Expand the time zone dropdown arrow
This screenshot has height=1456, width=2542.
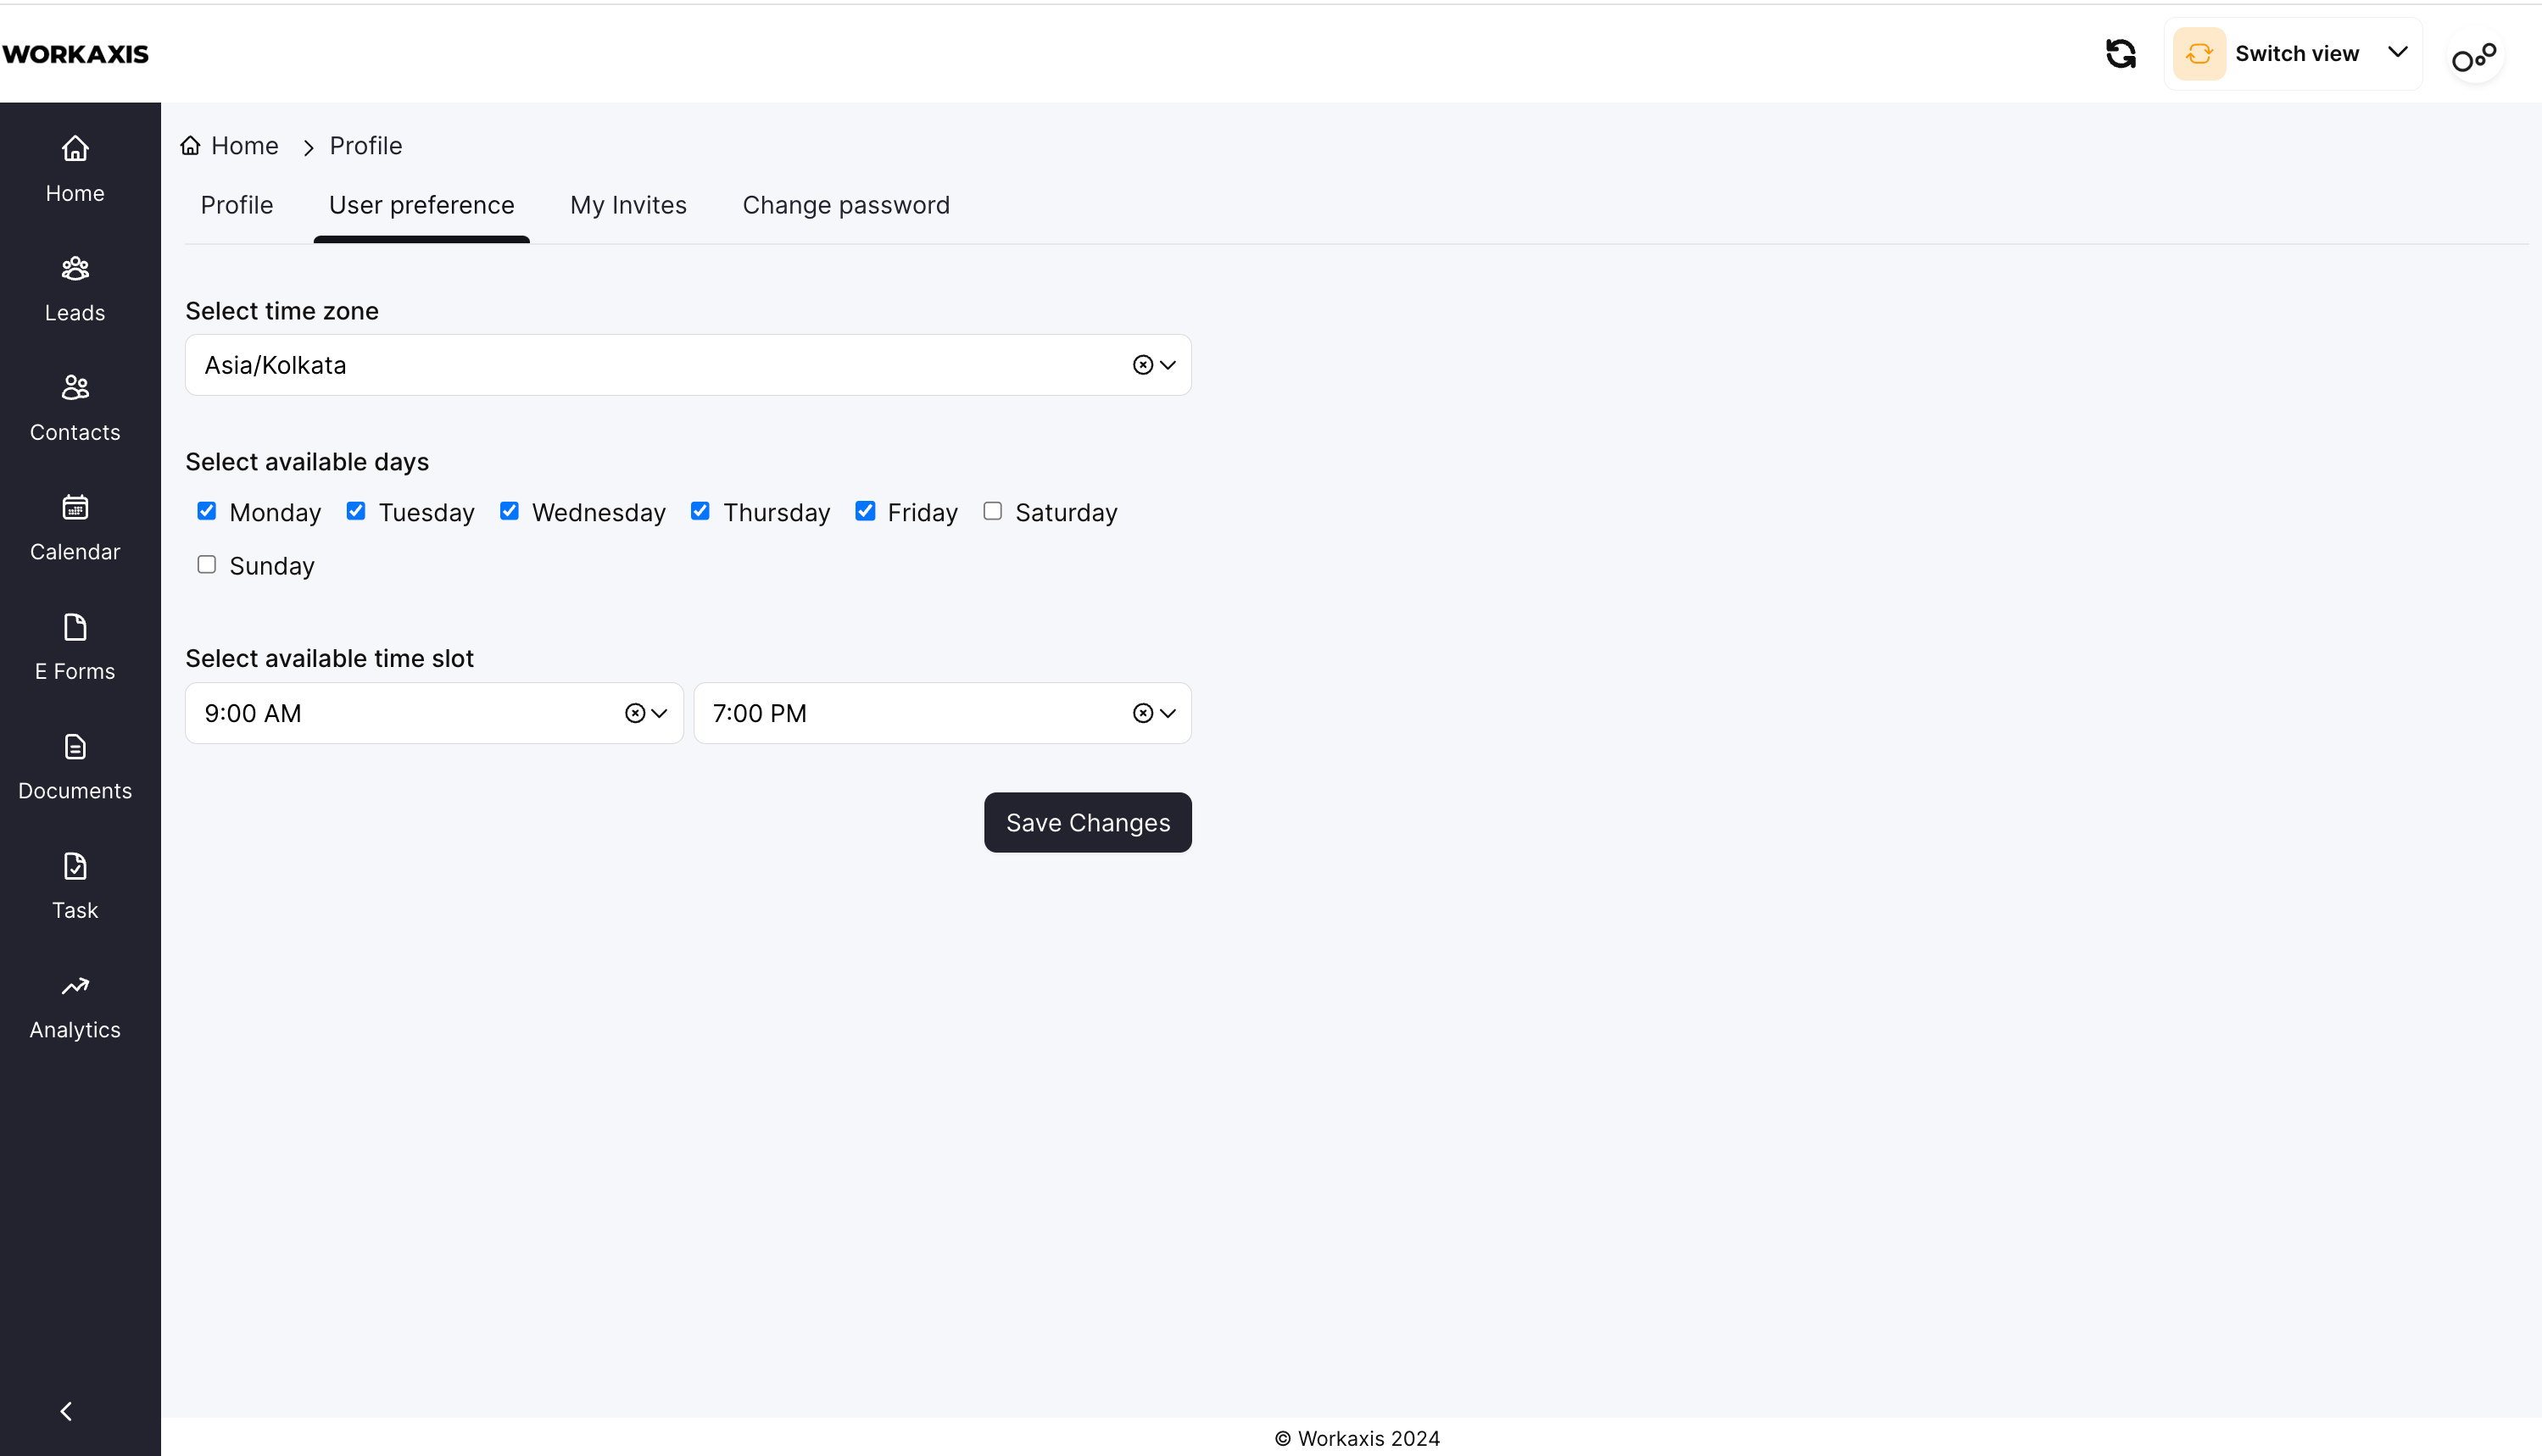[x=1168, y=365]
